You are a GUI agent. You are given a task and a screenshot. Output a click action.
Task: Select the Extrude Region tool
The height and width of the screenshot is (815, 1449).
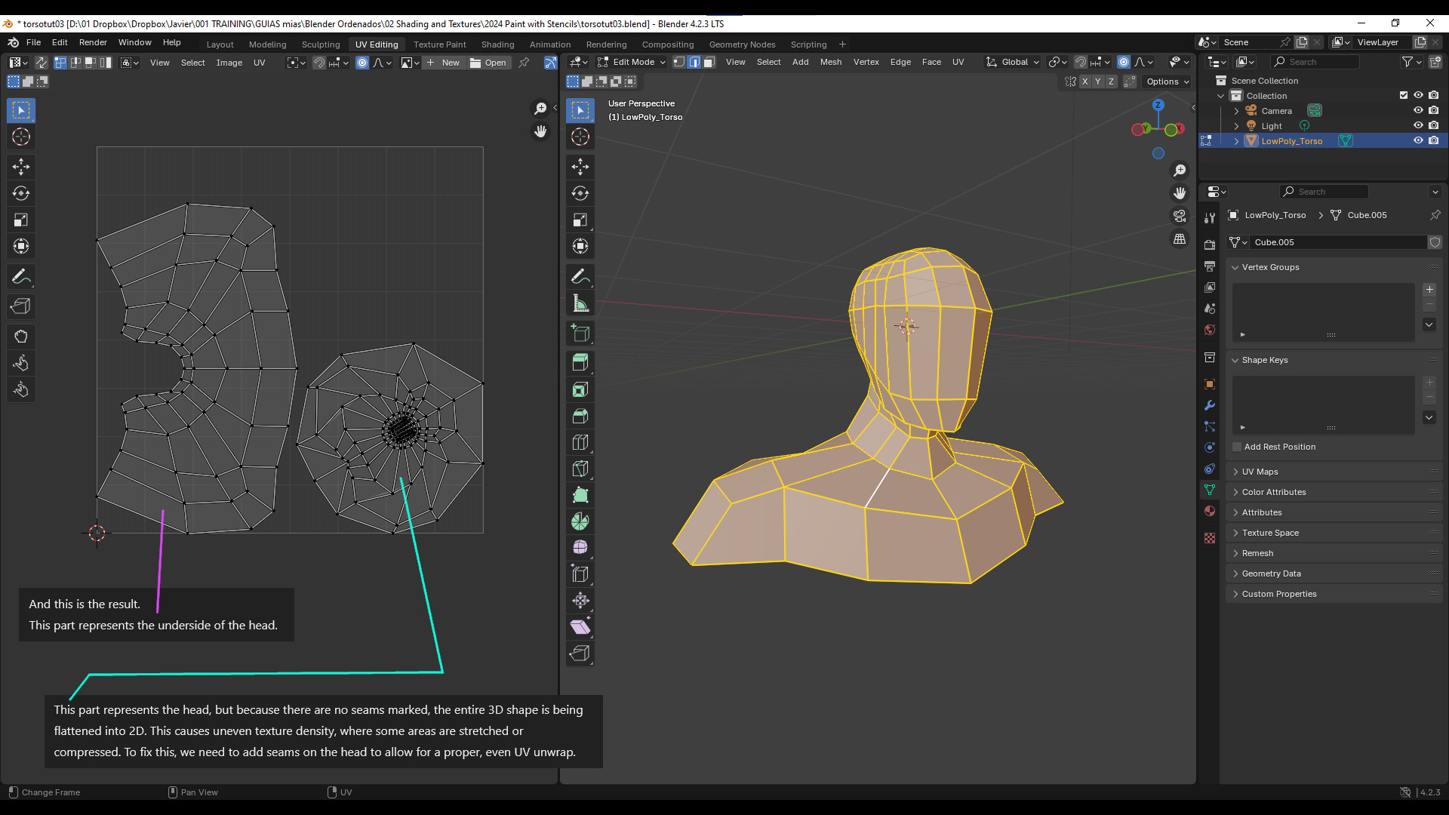[580, 363]
